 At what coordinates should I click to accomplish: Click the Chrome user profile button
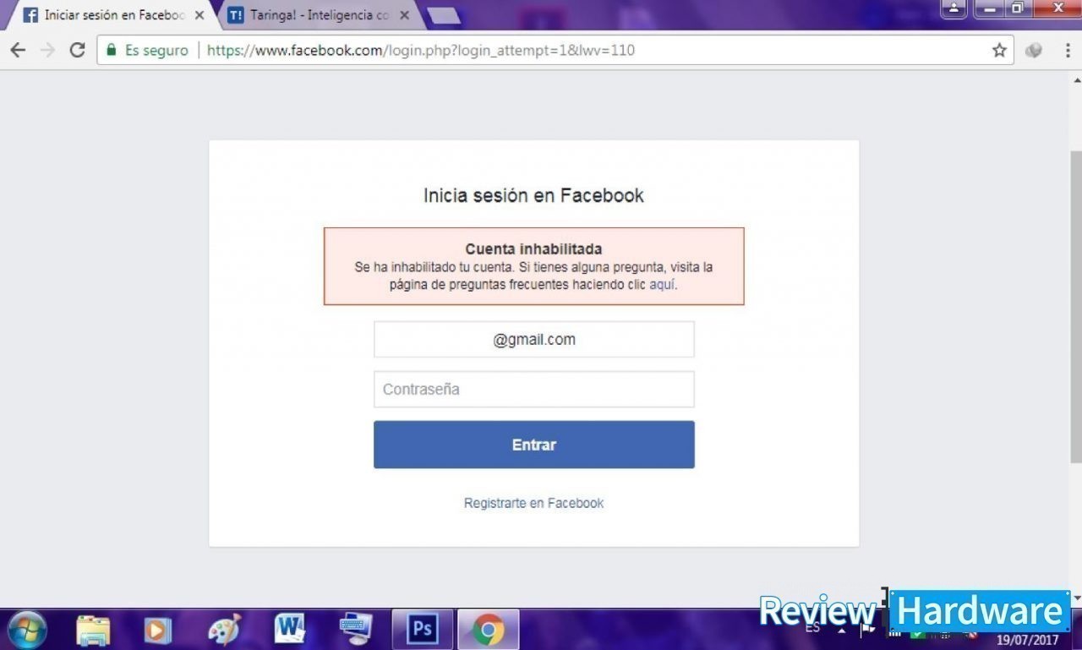[954, 8]
